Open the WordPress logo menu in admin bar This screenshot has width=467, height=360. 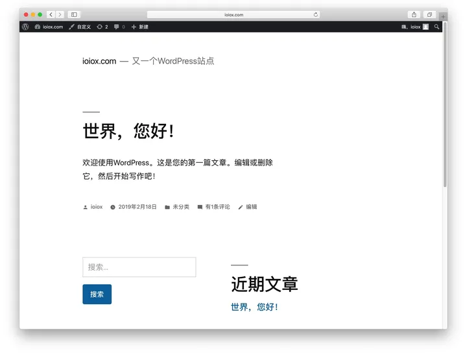[25, 27]
